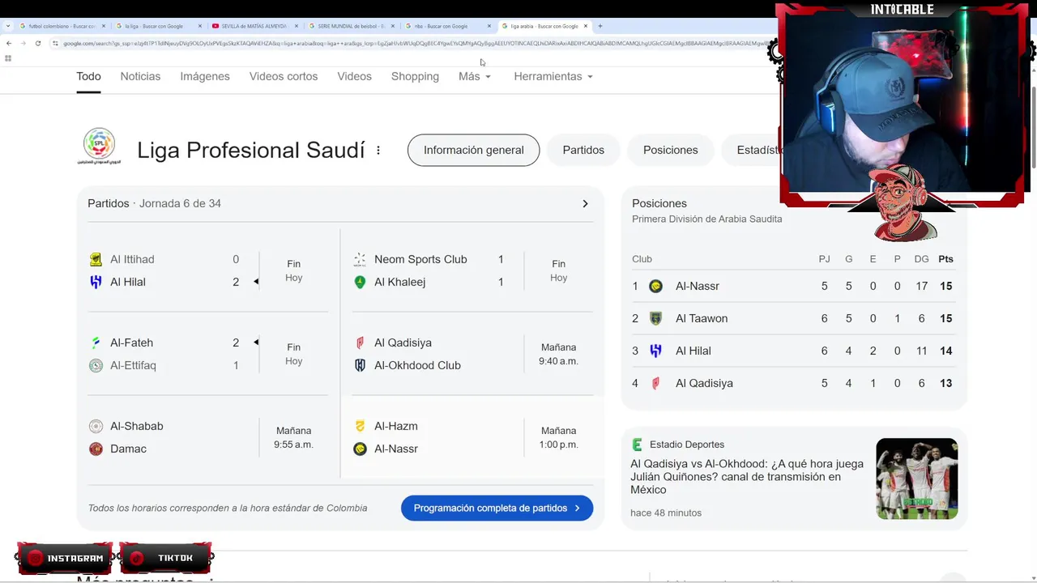Open the news article thumbnail image
1037x583 pixels.
(x=917, y=479)
